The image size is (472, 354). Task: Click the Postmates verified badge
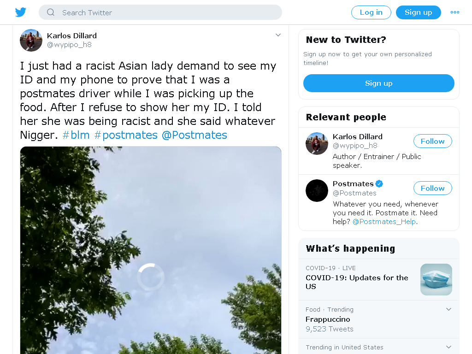coord(379,183)
